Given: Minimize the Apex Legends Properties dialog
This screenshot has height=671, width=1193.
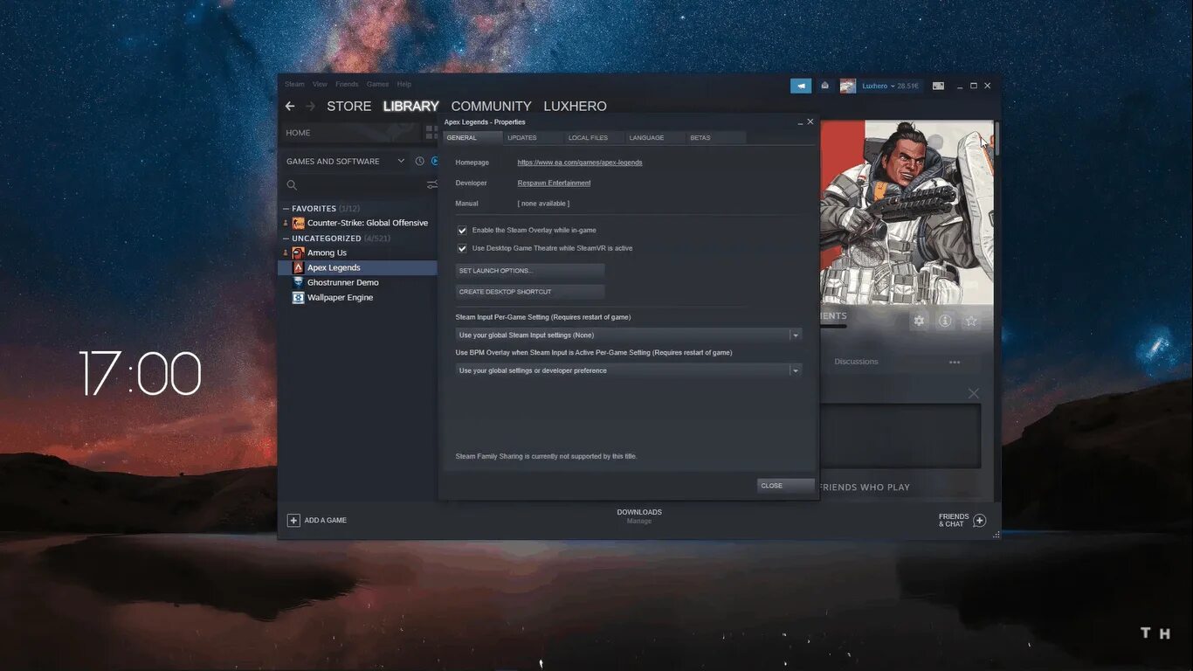Looking at the screenshot, I should pyautogui.click(x=800, y=122).
